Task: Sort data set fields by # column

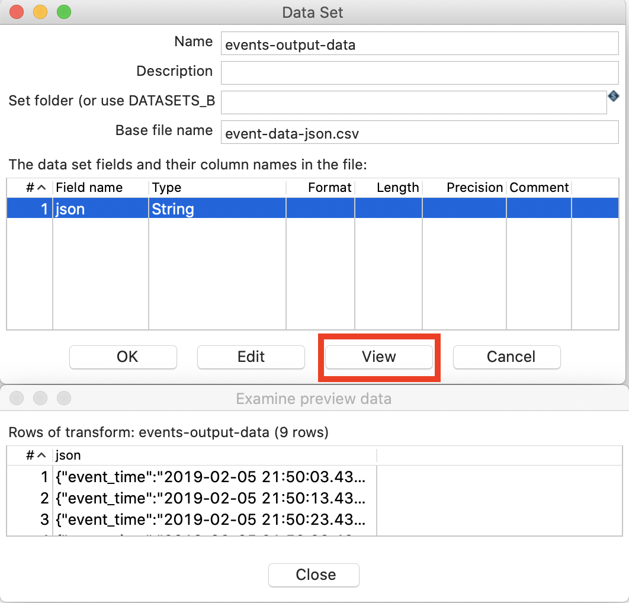Action: coord(30,187)
